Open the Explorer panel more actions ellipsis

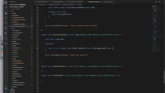point(31,2)
